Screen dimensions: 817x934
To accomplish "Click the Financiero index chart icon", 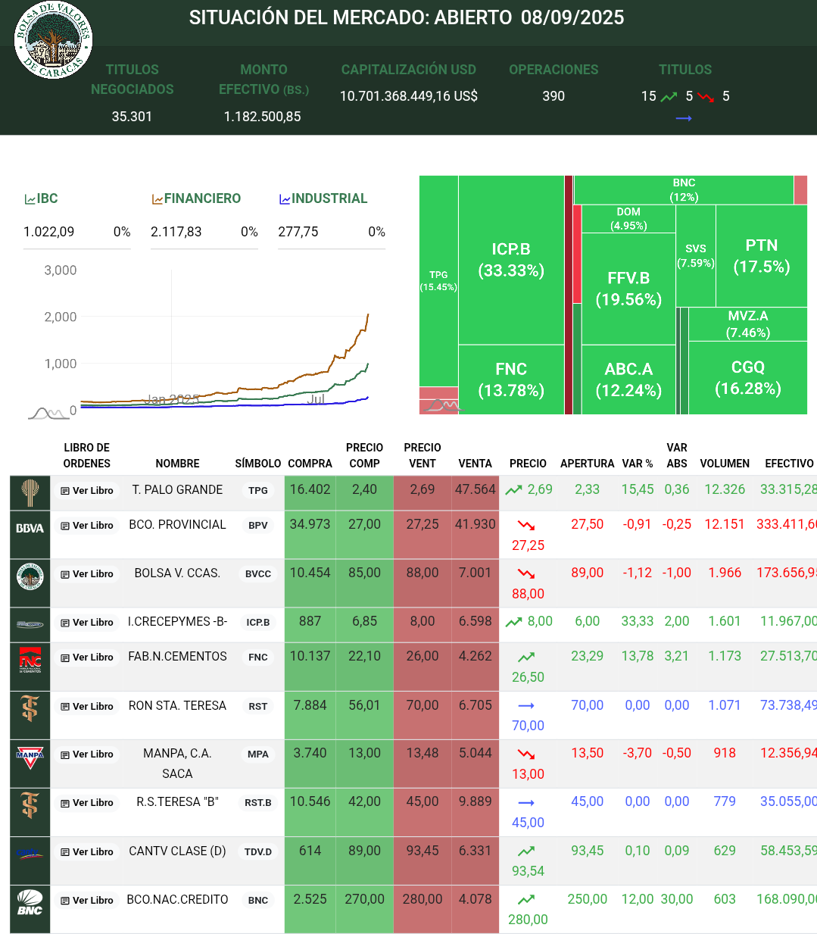I will click(157, 199).
